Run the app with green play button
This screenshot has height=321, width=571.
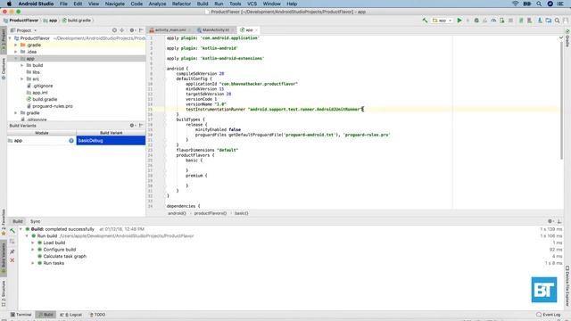coord(459,21)
